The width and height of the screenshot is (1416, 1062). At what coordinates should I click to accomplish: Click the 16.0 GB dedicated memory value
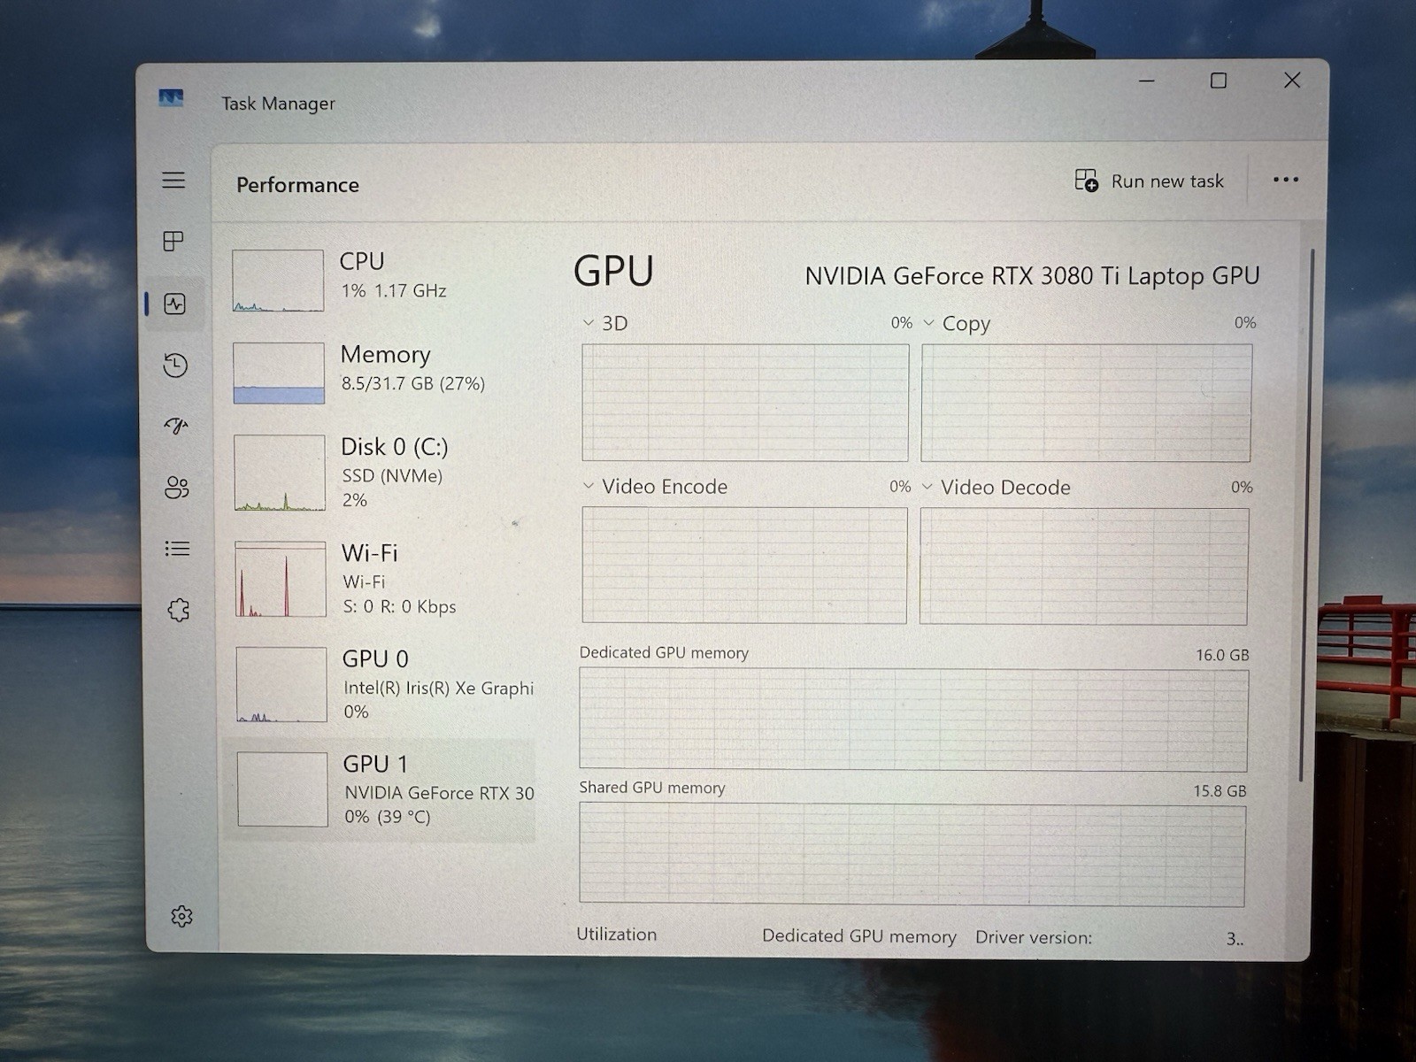1222,655
